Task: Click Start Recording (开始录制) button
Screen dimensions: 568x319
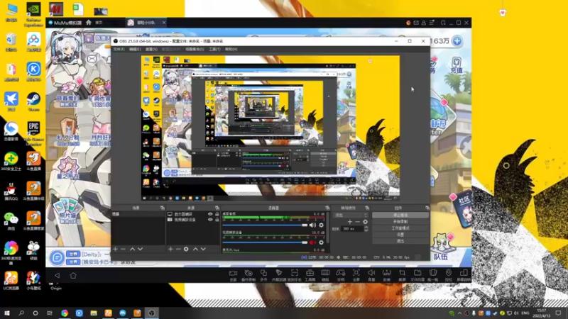Action: (400, 221)
